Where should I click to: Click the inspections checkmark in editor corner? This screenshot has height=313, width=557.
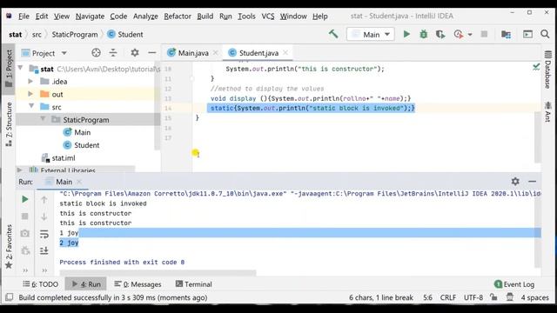(536, 66)
